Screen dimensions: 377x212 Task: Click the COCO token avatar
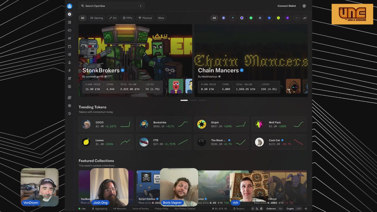(x=86, y=124)
